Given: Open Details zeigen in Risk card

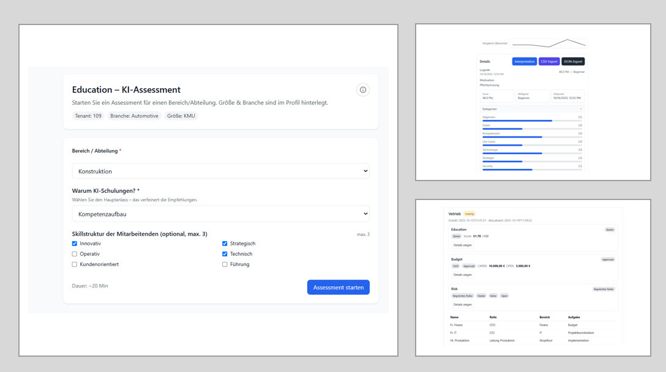Looking at the screenshot, I should tap(462, 304).
